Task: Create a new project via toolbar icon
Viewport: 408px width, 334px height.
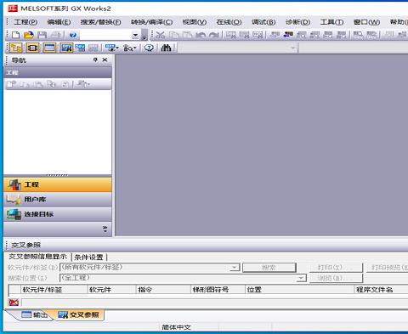Action: pyautogui.click(x=15, y=35)
